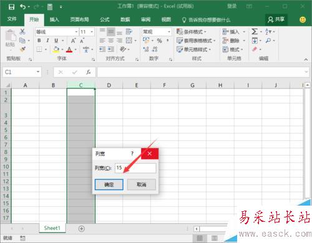
Task: Open Conditional Formatting menu
Action: [192, 32]
